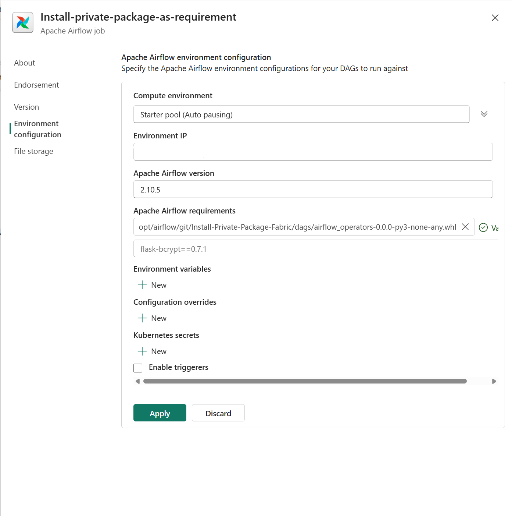512x516 pixels.
Task: Open the Starter pool compute environment dropdown
Action: coord(301,114)
